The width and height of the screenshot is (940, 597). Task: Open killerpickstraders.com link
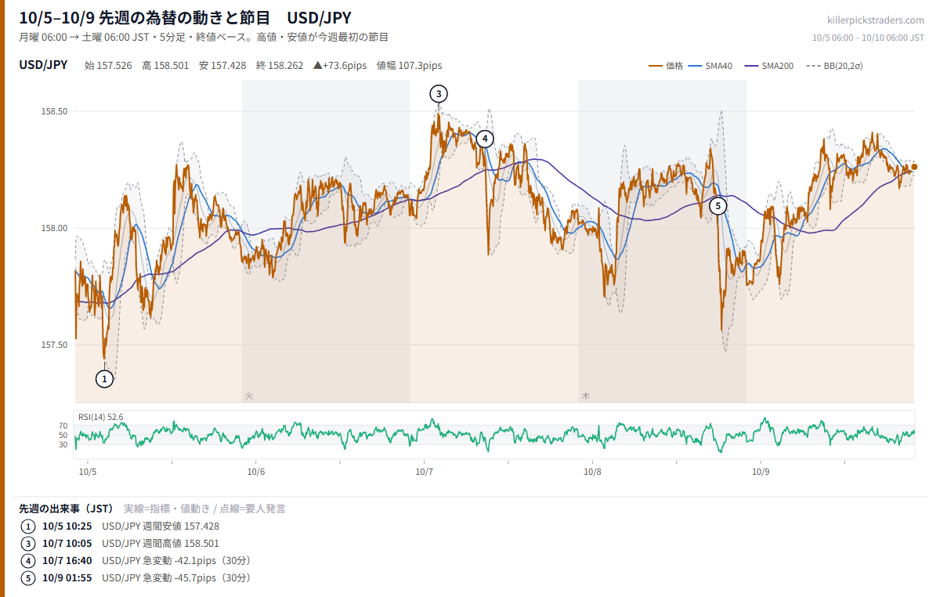point(876,20)
